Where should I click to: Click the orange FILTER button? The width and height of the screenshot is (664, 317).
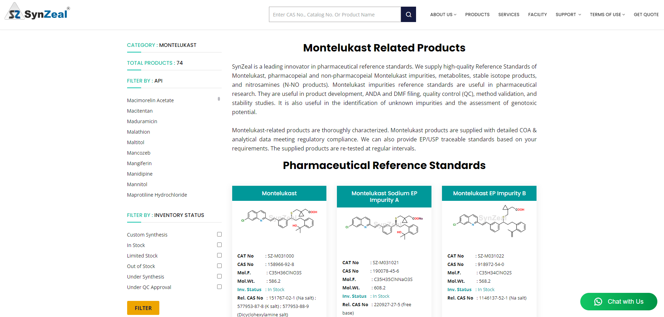click(x=143, y=308)
